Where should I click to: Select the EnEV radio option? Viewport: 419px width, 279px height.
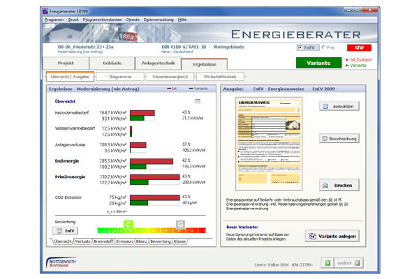coord(307,47)
